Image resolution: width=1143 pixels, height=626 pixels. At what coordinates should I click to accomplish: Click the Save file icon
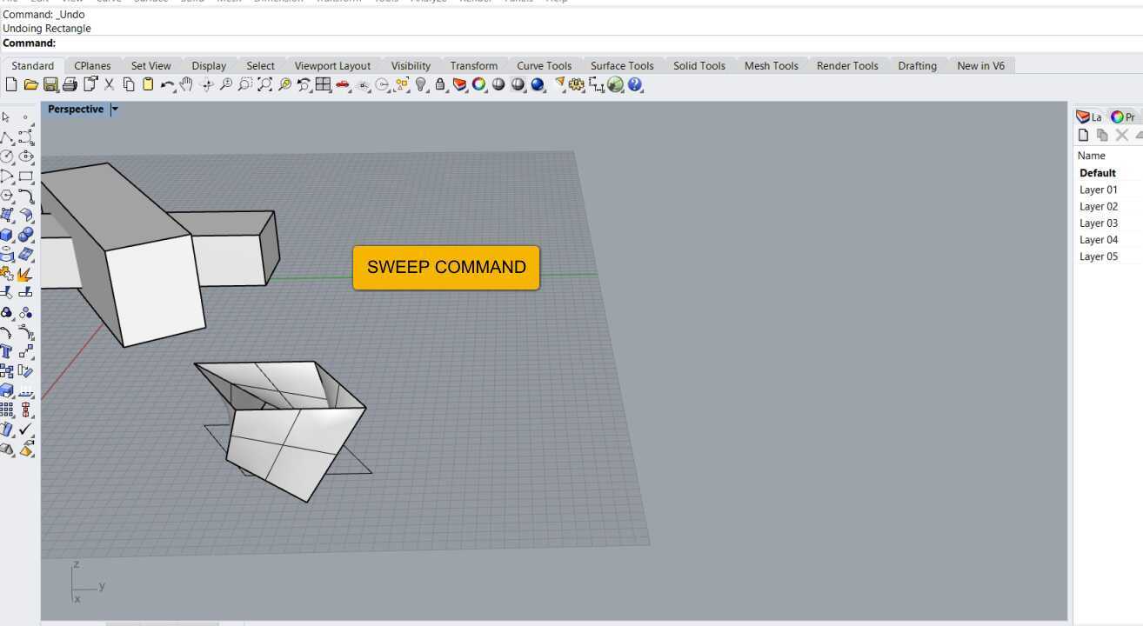point(50,84)
